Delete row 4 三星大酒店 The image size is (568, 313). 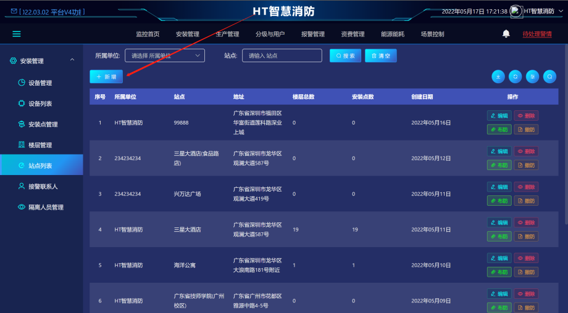(526, 222)
